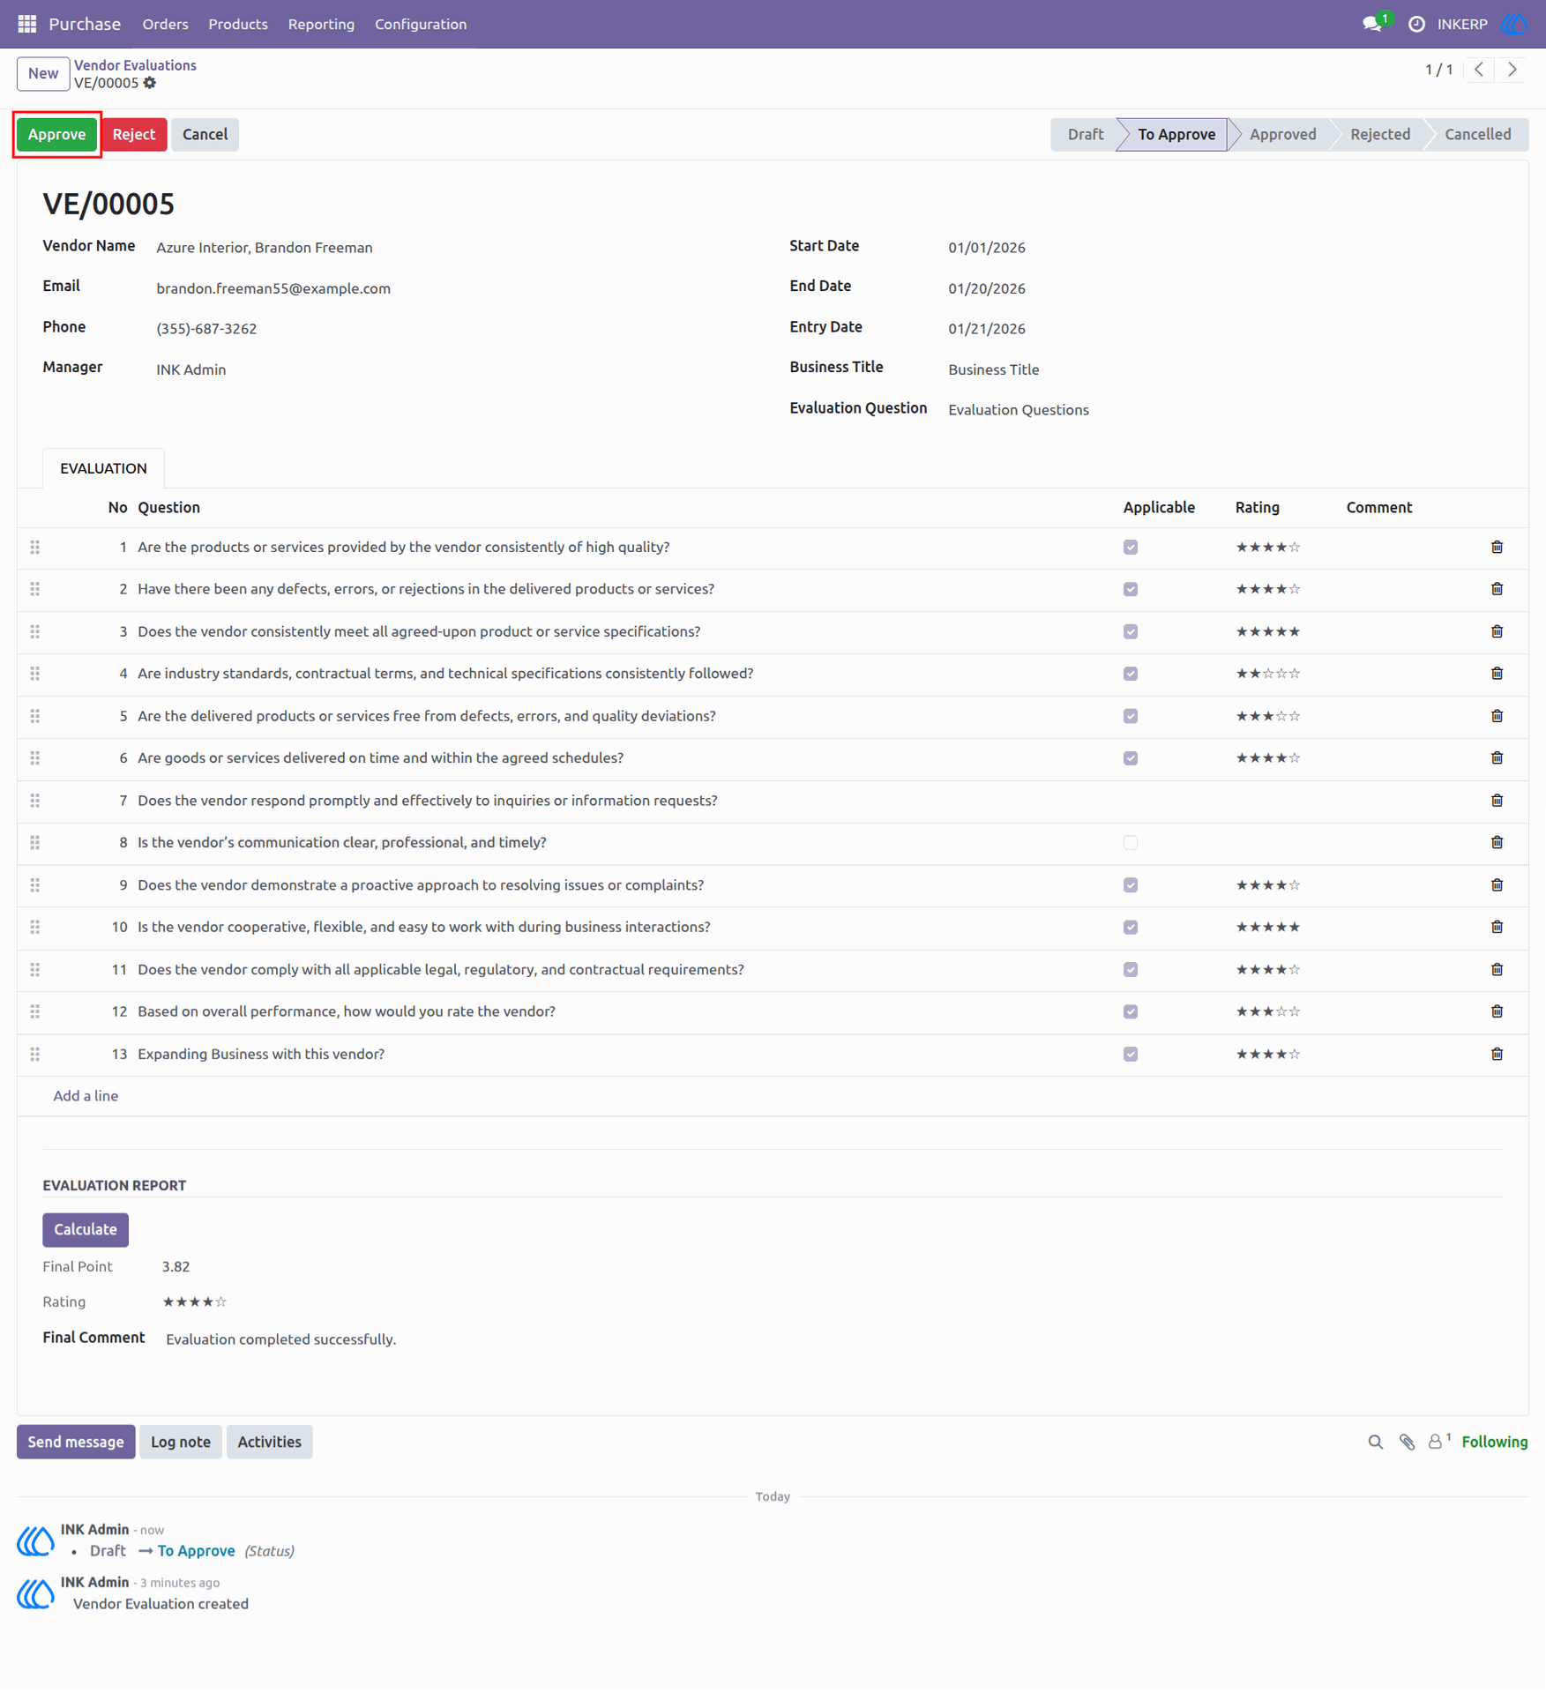Click rating stars for question 4
Image resolution: width=1546 pixels, height=1693 pixels.
click(x=1267, y=675)
